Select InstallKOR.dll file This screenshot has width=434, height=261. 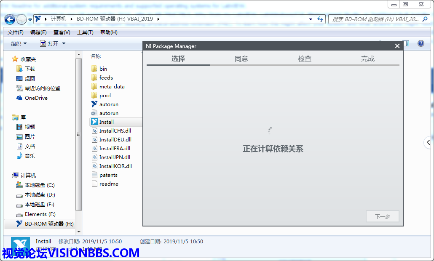112,166
